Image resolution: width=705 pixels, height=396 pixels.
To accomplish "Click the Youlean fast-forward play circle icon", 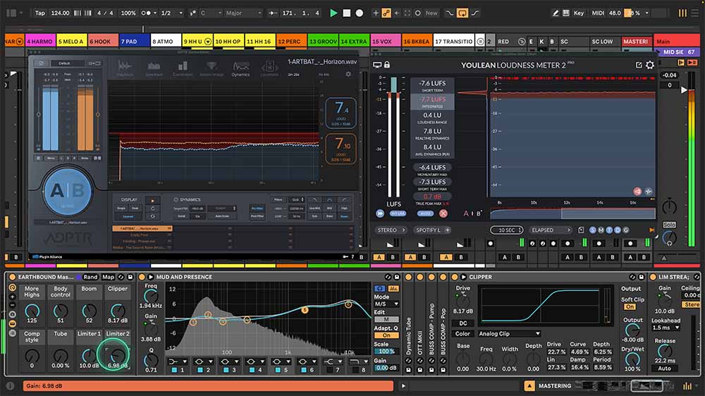I will click(380, 214).
